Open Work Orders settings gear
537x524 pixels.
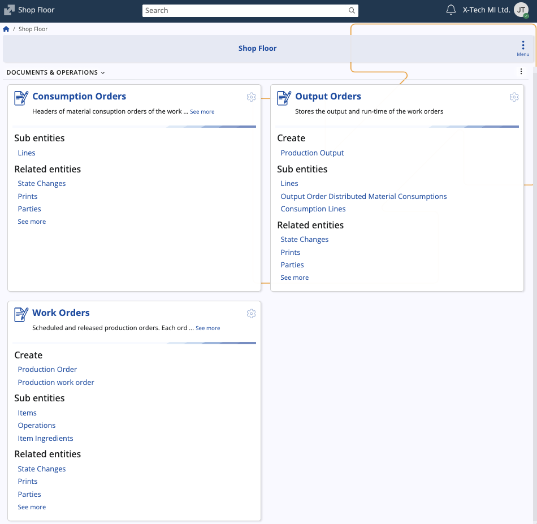click(252, 314)
